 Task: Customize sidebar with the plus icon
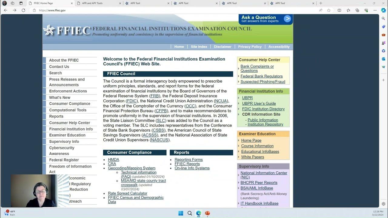383,80
